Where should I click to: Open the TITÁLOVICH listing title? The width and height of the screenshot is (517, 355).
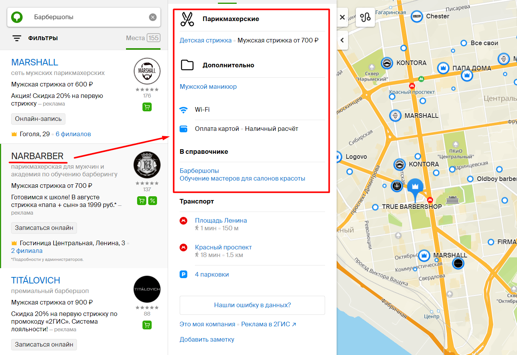36,280
